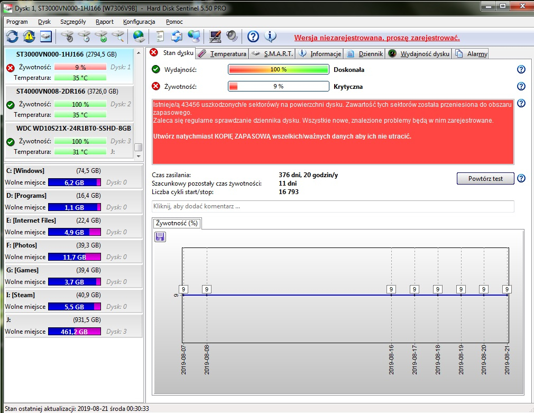The image size is (534, 413).
Task: Click the disk list scrollbar thumb
Action: 138,147
